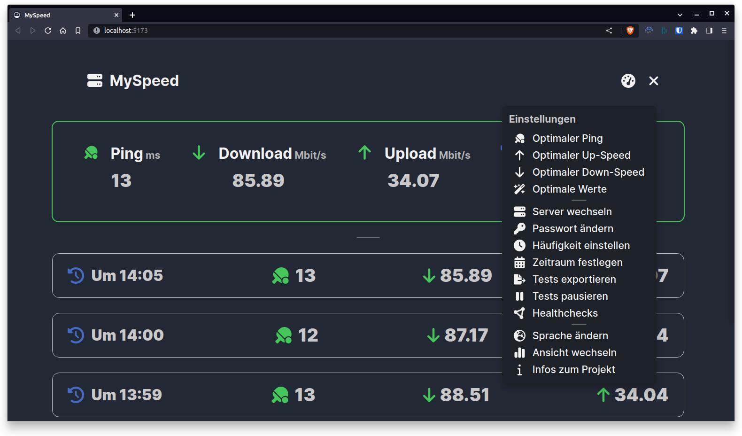Open Brave Shields lion icon
The image size is (742, 436).
(x=630, y=31)
